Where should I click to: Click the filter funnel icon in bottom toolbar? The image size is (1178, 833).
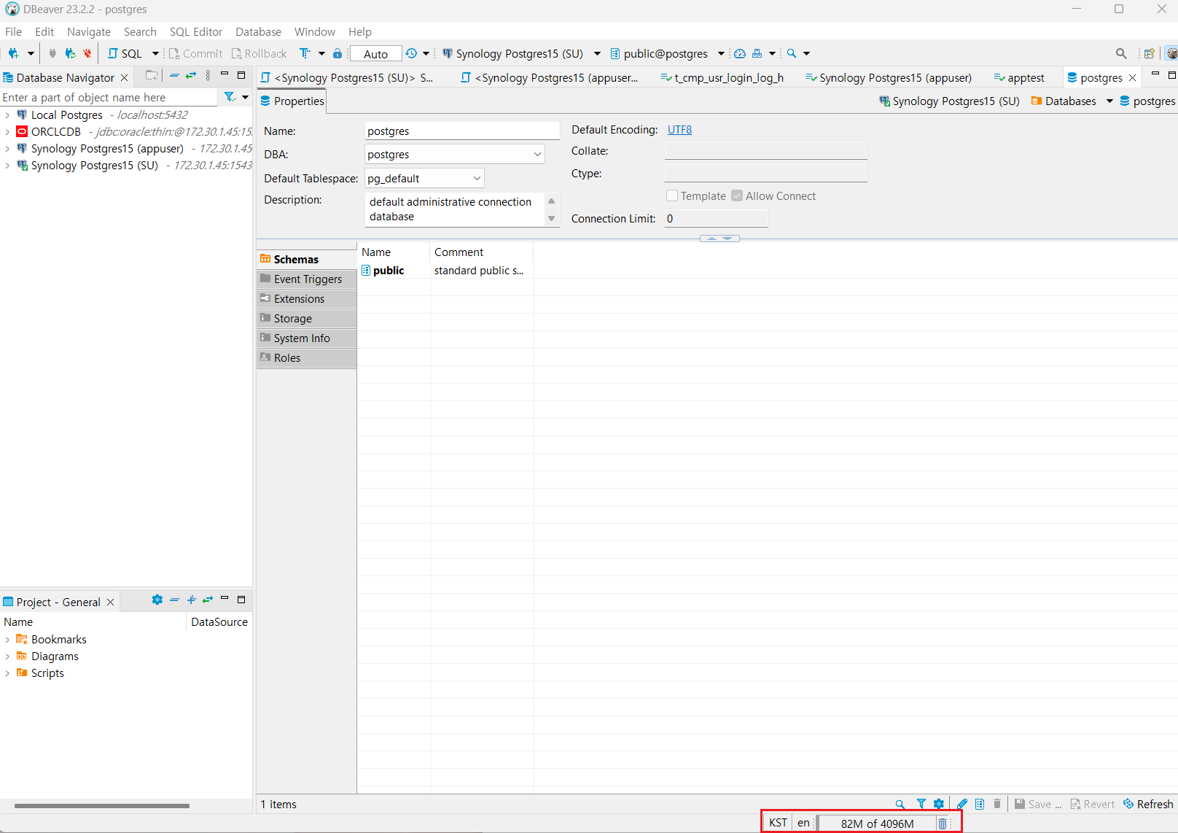click(921, 804)
